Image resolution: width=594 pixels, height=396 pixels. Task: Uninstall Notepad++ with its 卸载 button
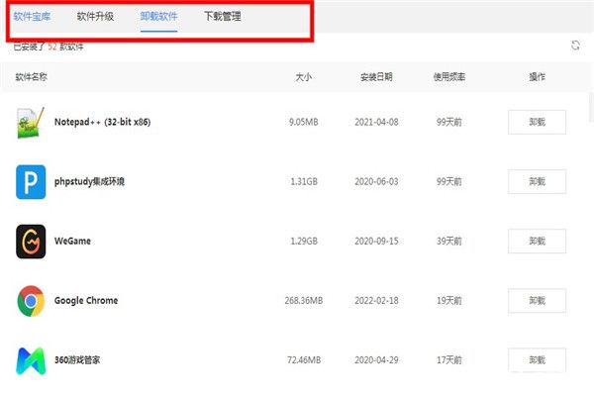click(537, 123)
